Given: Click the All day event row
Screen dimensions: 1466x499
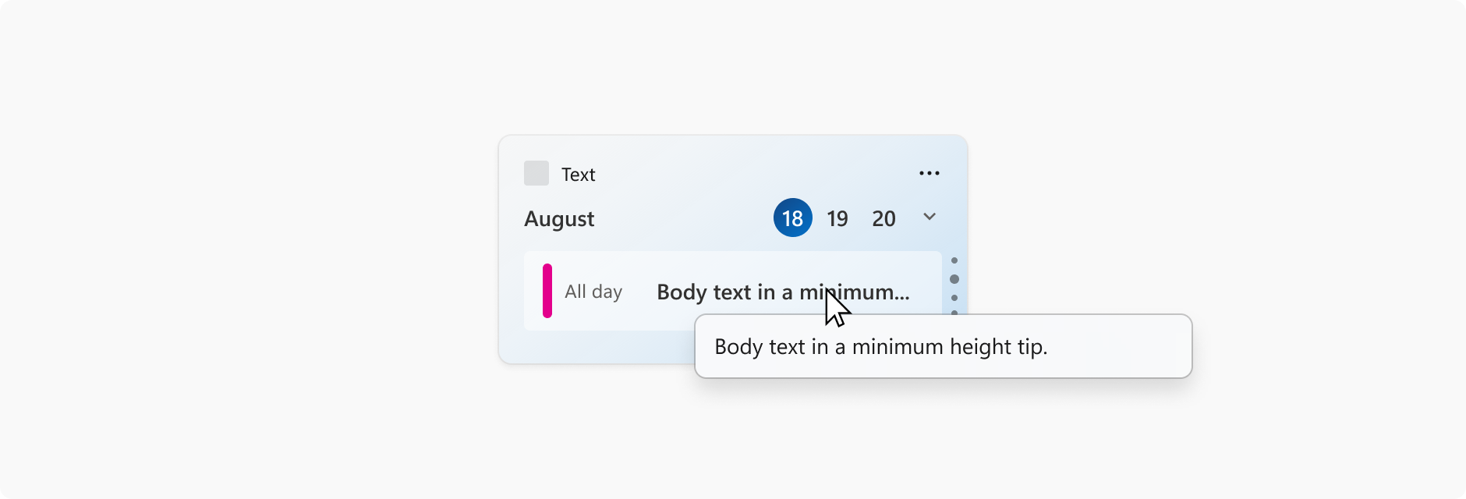Looking at the screenshot, I should click(593, 292).
